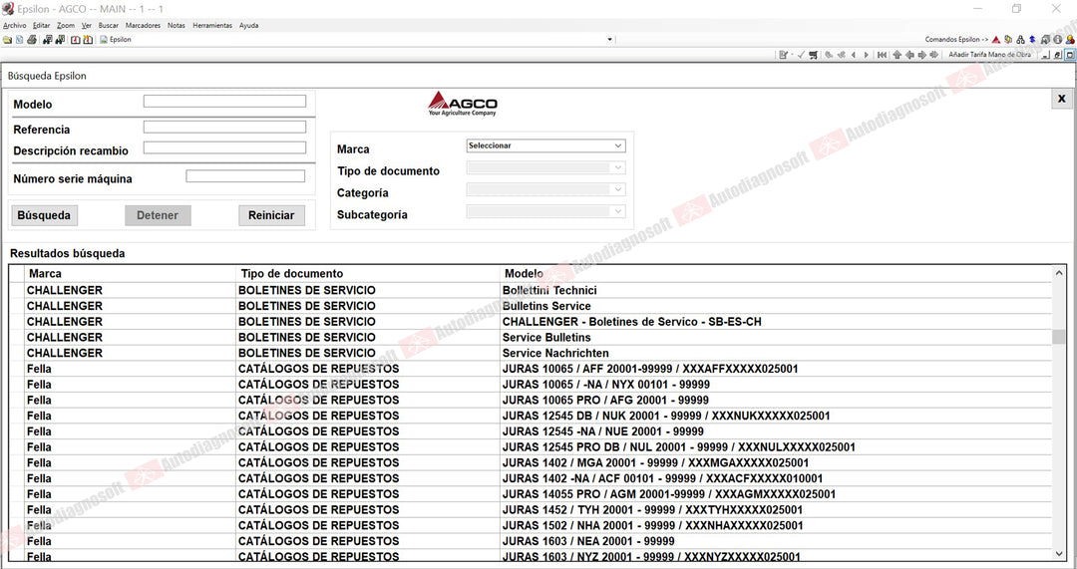Viewport: 1077px width, 569px height.
Task: Open the Herramientas menu
Action: pyautogui.click(x=212, y=25)
